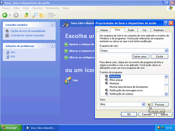
Task: Click speaker icon beside Notificação do sistema
Action: click(x=106, y=94)
